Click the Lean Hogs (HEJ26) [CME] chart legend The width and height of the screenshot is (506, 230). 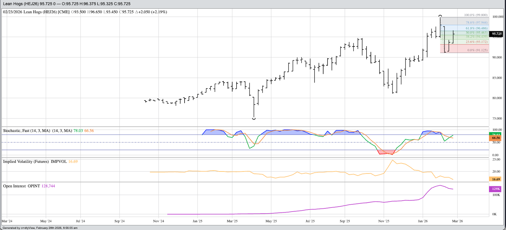36,12
